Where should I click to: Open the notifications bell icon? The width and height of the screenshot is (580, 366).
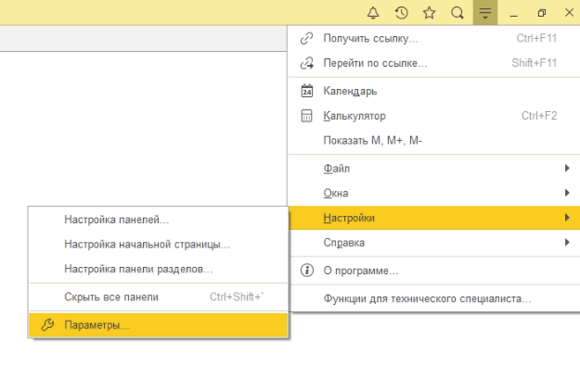[373, 13]
